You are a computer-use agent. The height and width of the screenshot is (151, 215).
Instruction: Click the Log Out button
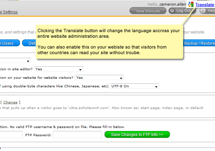[x=182, y=11]
